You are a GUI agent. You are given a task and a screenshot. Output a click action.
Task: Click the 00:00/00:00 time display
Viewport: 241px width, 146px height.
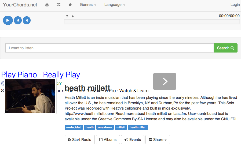click(x=229, y=16)
